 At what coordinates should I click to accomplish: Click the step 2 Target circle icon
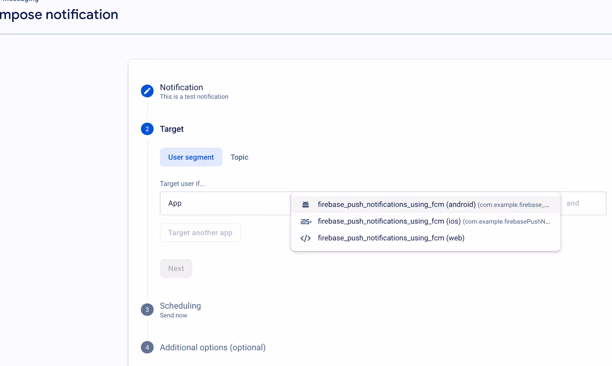point(147,129)
